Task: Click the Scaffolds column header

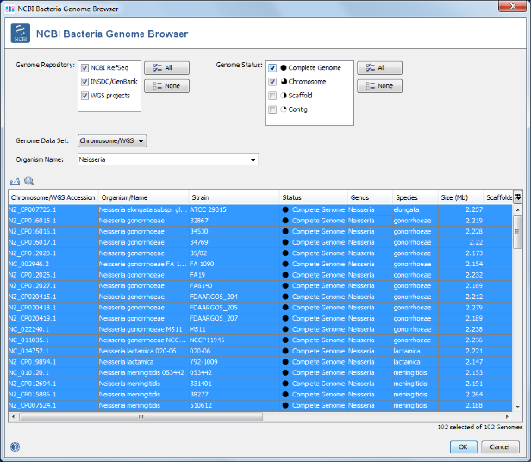Action: tap(498, 197)
